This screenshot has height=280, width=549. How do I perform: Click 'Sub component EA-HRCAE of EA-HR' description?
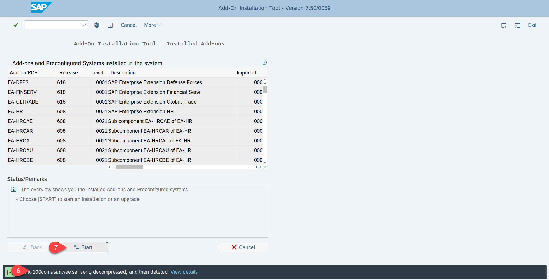point(150,121)
